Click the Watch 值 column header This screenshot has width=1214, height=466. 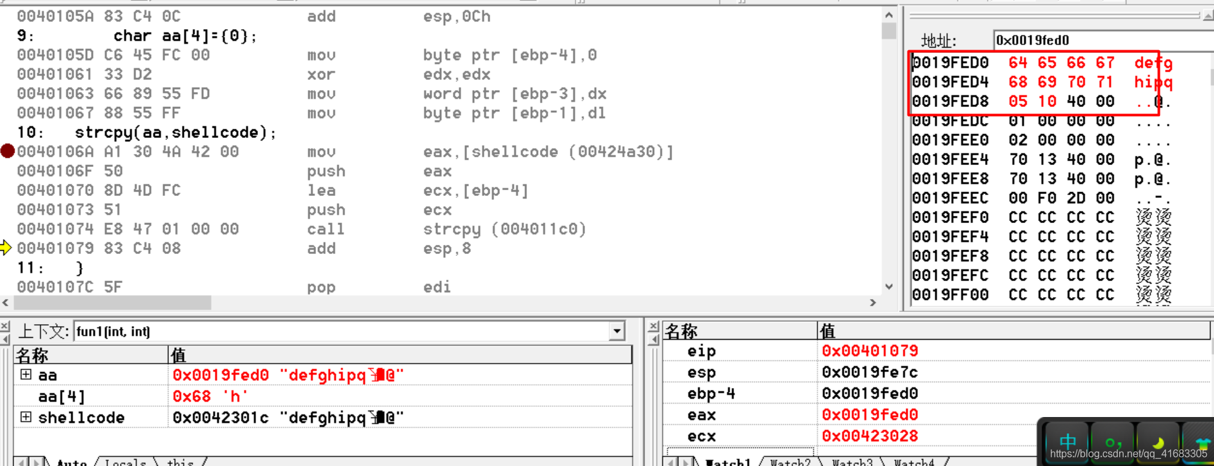[1013, 331]
